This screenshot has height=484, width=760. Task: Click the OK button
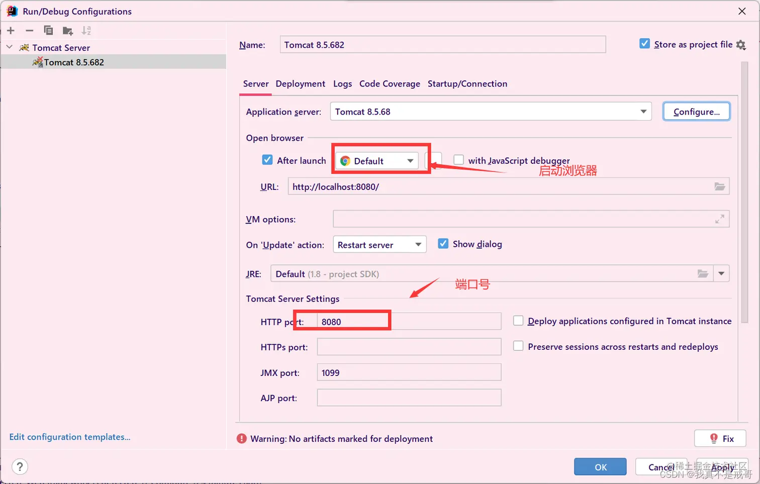[x=600, y=467]
